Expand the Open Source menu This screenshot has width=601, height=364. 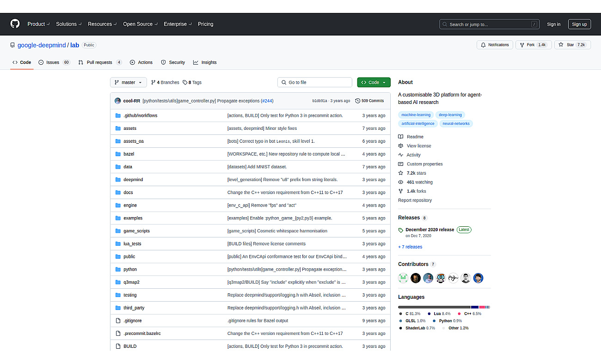[140, 24]
